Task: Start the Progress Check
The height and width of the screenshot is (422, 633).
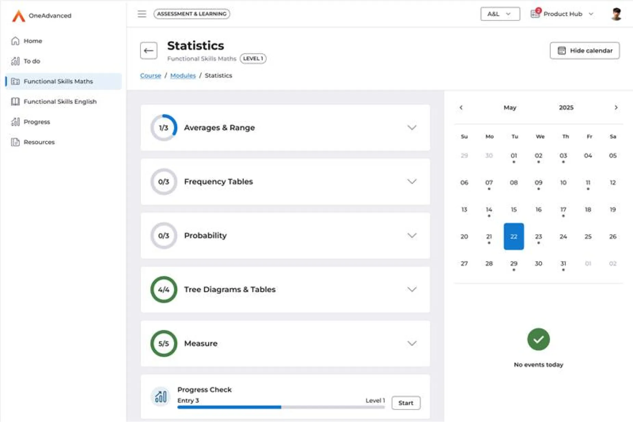Action: point(405,403)
